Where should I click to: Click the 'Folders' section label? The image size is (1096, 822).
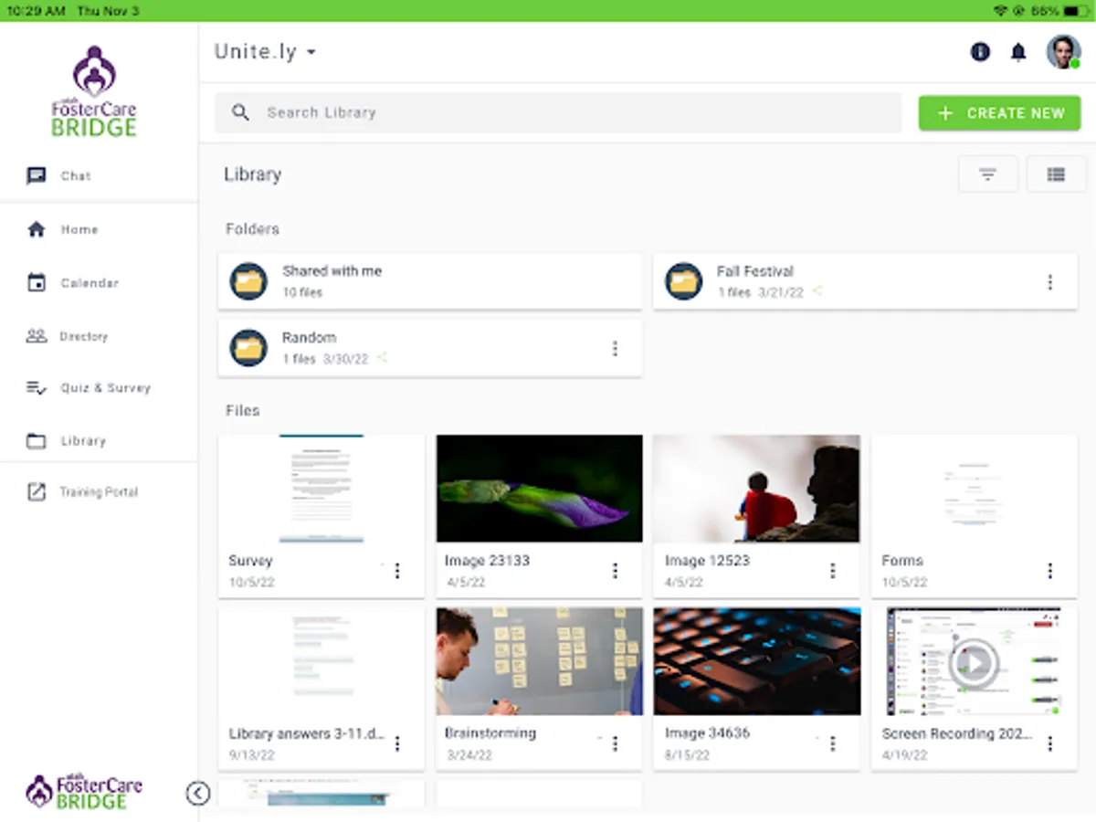252,229
